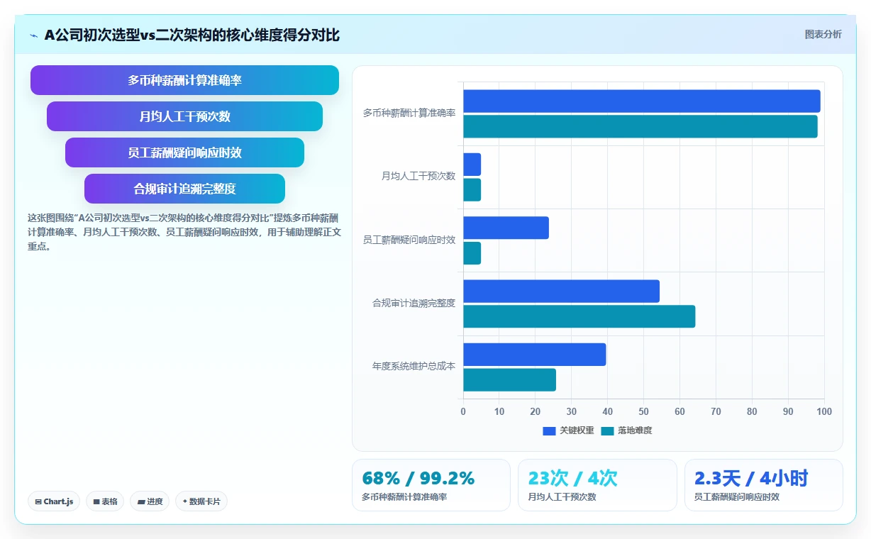Click the chart axis label 合规审计追溯完整度
The image size is (871, 539).
click(x=414, y=303)
